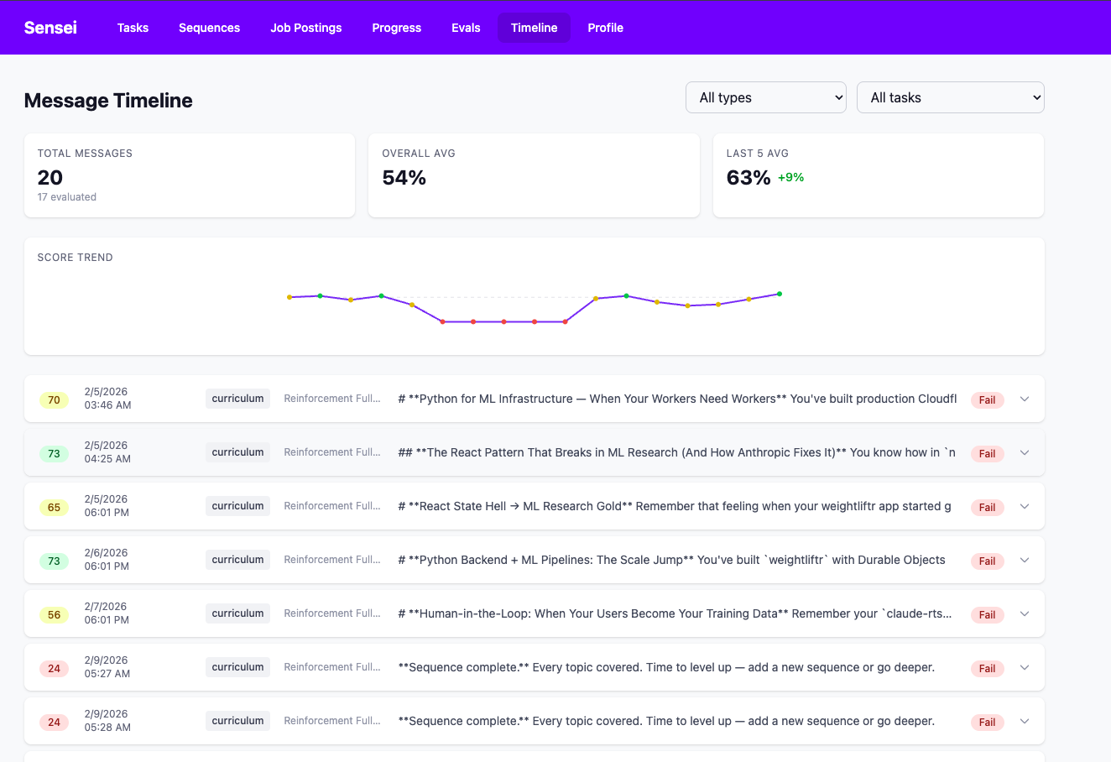The width and height of the screenshot is (1111, 762).
Task: Open the Sequences section
Action: pyautogui.click(x=209, y=28)
